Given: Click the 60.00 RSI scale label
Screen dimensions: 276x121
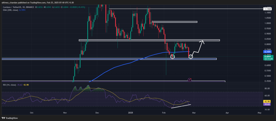Looking at the screenshot, I should (x=267, y=96).
